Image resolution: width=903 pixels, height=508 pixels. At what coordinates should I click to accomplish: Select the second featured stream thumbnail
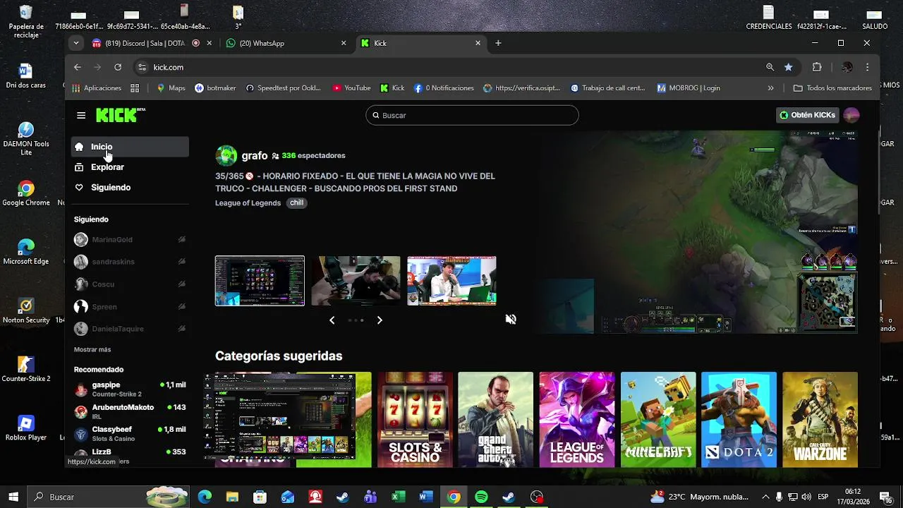pyautogui.click(x=356, y=281)
